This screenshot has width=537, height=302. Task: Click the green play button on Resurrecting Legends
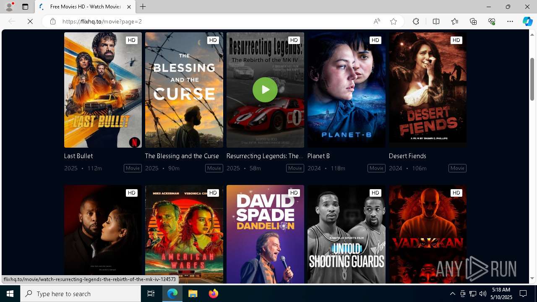point(265,90)
